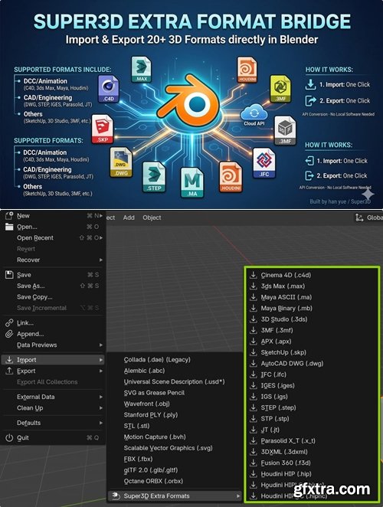Expand the Defaults submenu arrow

coord(101,423)
